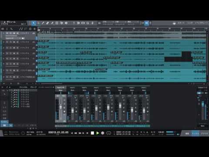Click the add track plus icon
The image size is (209, 157).
click(34, 29)
